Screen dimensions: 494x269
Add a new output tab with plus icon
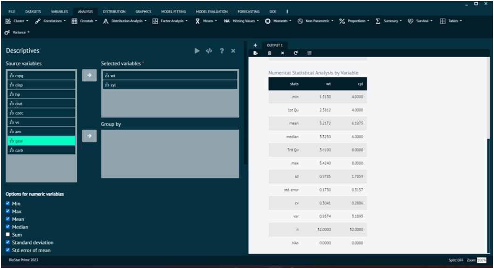pos(255,45)
